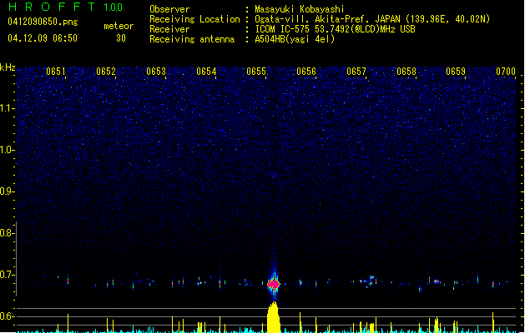Click the 0655 time marker
525x333 pixels.
point(256,72)
